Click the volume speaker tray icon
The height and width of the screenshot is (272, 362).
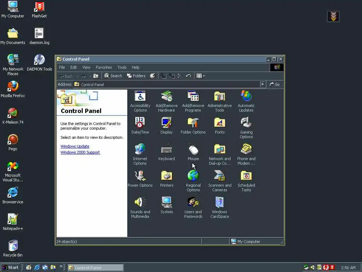click(313, 268)
